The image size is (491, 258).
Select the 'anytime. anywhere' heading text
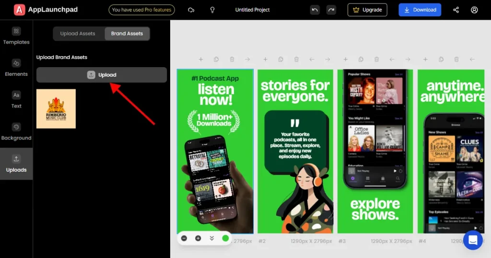[452, 91]
